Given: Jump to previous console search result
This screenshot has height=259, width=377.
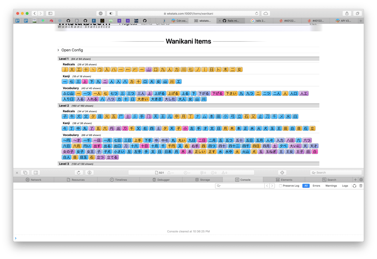Looking at the screenshot, I should (267, 186).
